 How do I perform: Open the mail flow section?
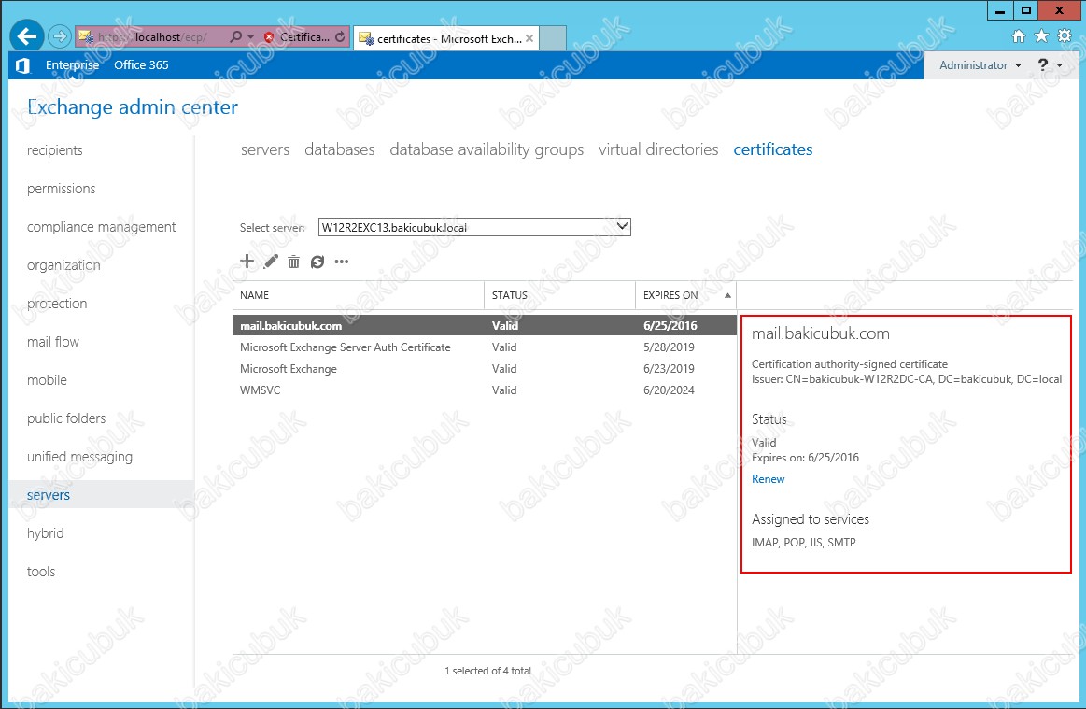click(x=52, y=342)
